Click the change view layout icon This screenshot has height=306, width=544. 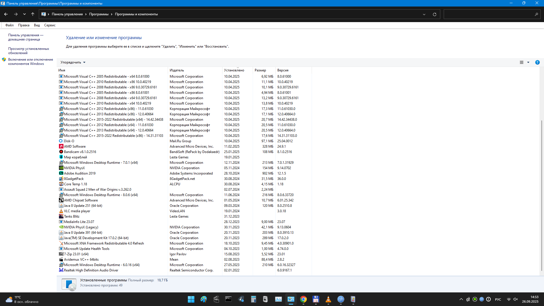(x=521, y=62)
